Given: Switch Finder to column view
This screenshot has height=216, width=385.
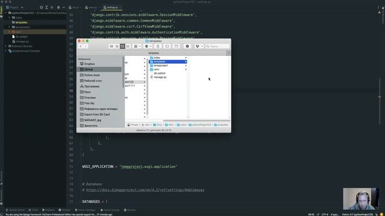Looking at the screenshot, I should coord(122,46).
